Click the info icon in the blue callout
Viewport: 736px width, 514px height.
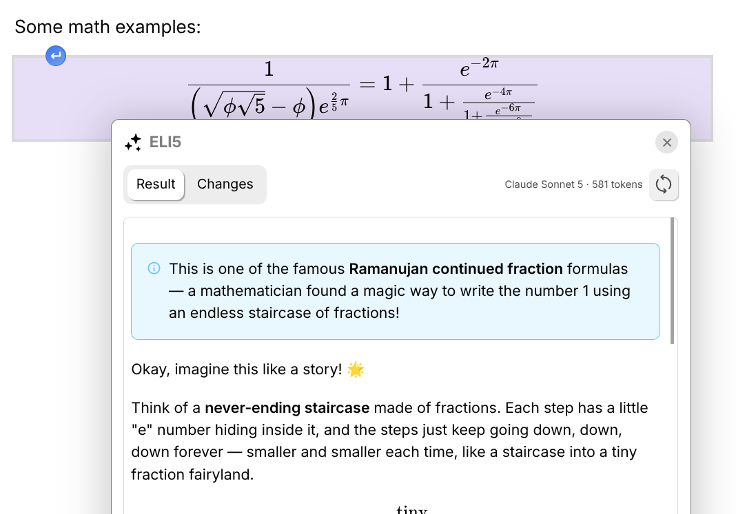tap(154, 268)
